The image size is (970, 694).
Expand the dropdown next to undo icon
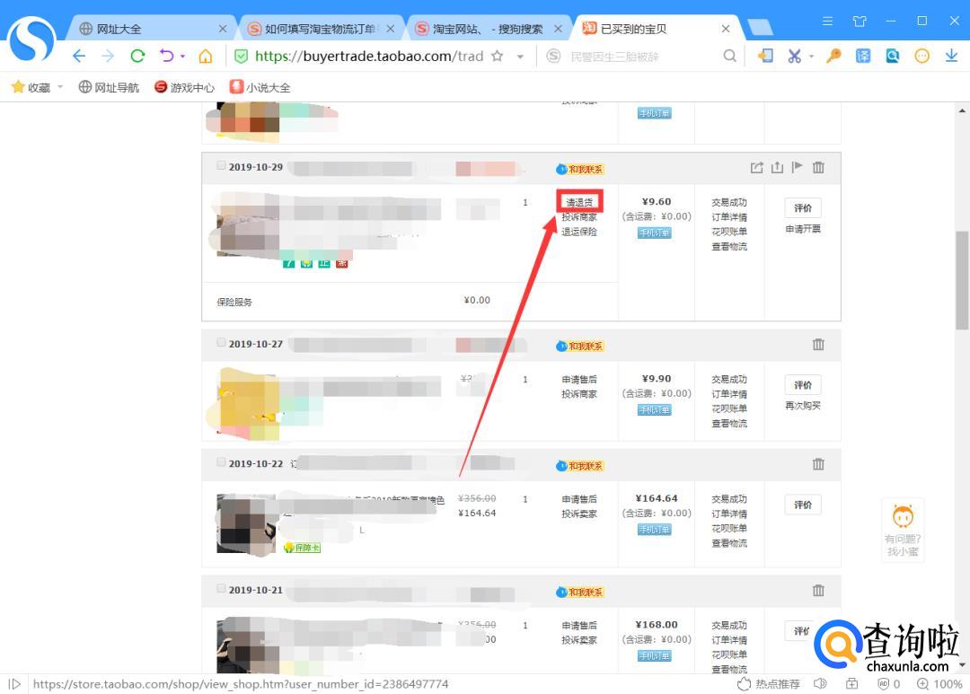(x=182, y=57)
